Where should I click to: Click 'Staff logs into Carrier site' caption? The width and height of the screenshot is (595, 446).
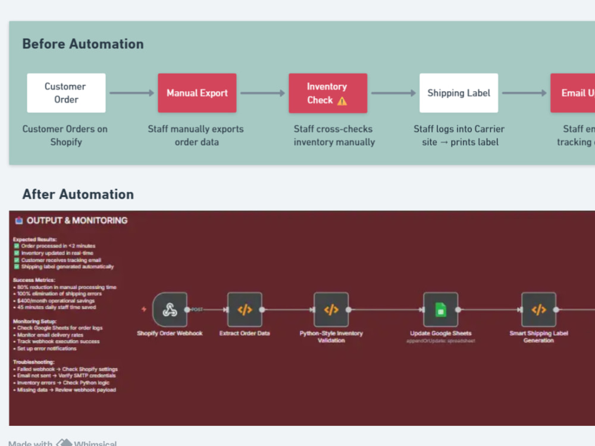tap(459, 136)
